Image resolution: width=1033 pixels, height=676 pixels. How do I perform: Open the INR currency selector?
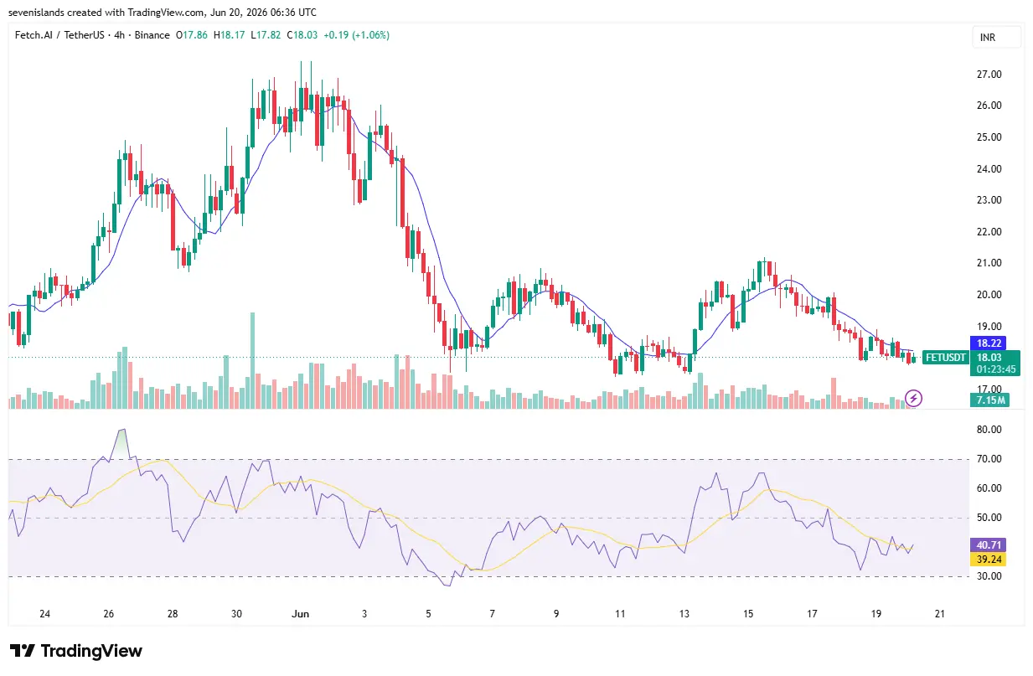996,38
